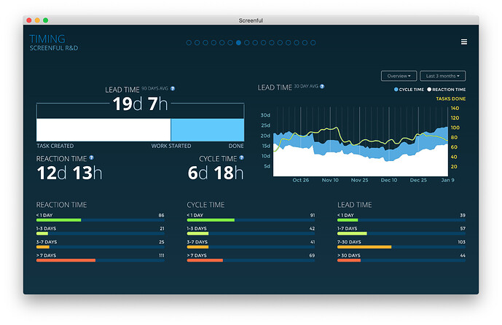Click the Dec 25 date label on chart
502x325 pixels.
[x=418, y=180]
